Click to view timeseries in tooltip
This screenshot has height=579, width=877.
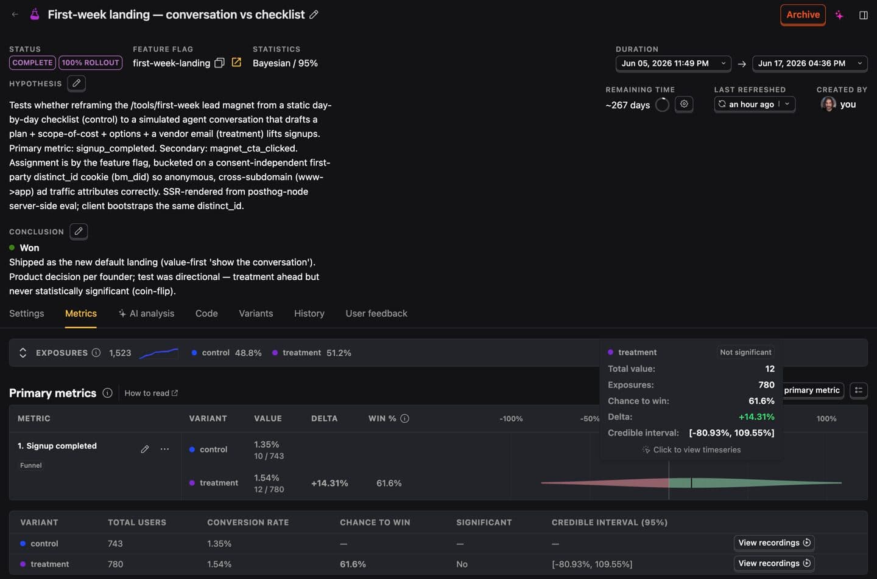pos(691,449)
